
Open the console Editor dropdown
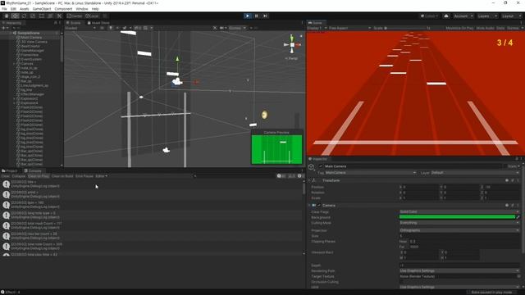point(101,176)
